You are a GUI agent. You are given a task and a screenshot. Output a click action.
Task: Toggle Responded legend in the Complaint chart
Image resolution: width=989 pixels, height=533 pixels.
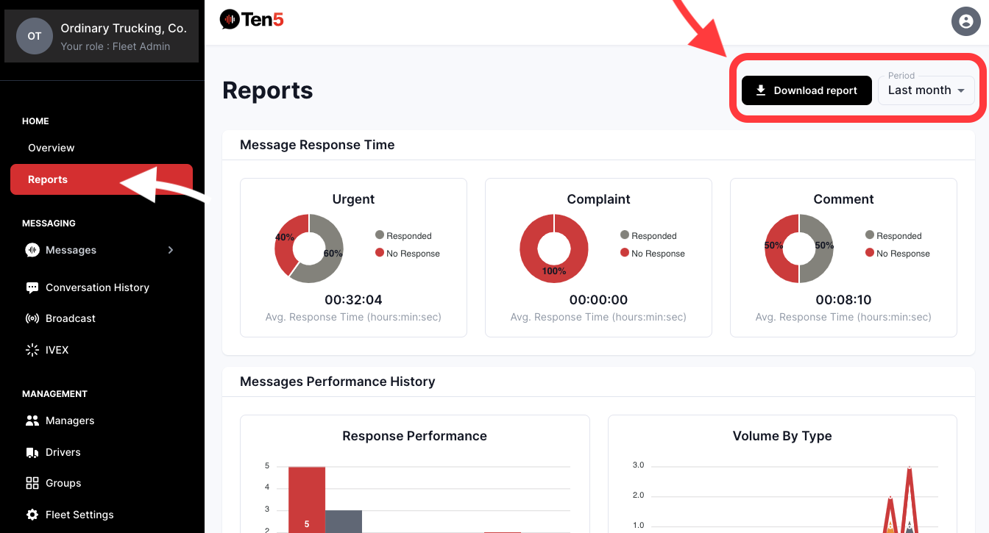click(648, 235)
